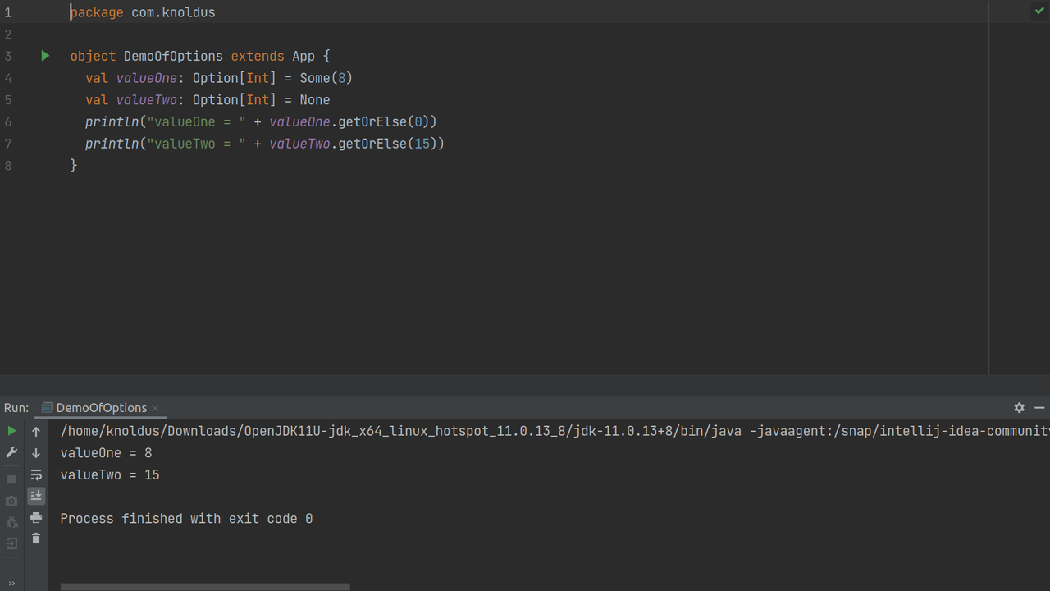This screenshot has height=591, width=1050.
Task: Click the green inspections checkmark indicator
Action: click(x=1039, y=11)
